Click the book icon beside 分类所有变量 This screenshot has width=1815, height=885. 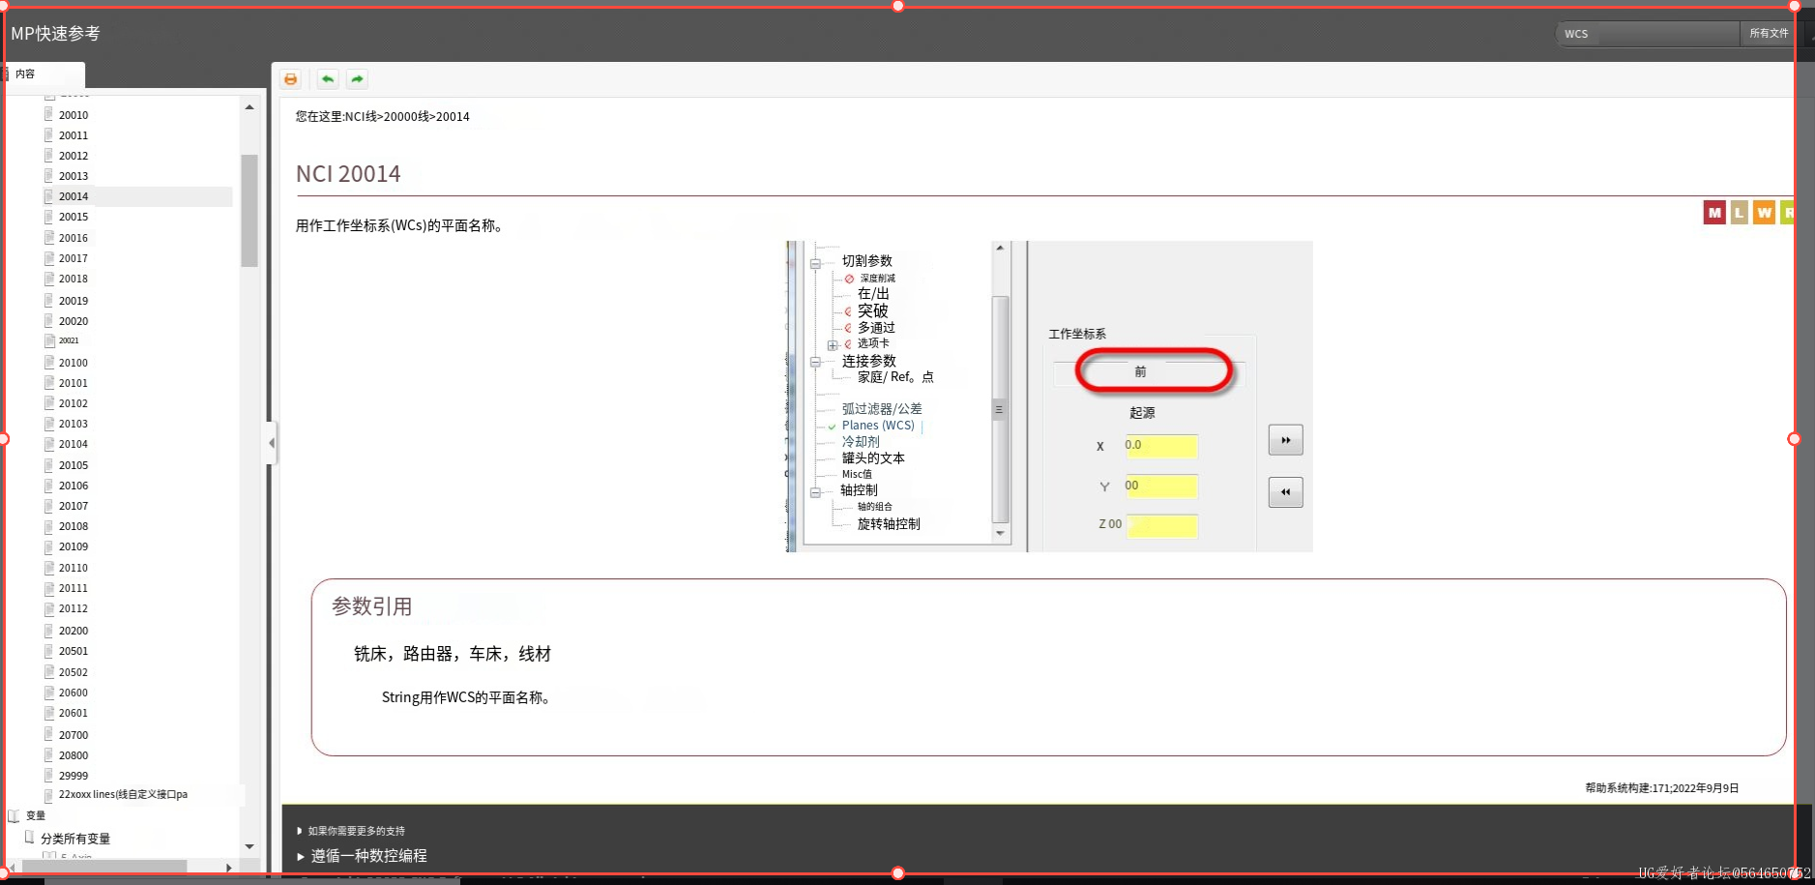[30, 838]
